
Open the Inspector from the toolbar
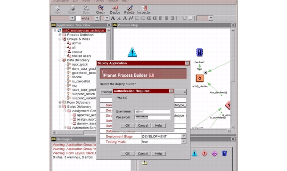pos(144,10)
